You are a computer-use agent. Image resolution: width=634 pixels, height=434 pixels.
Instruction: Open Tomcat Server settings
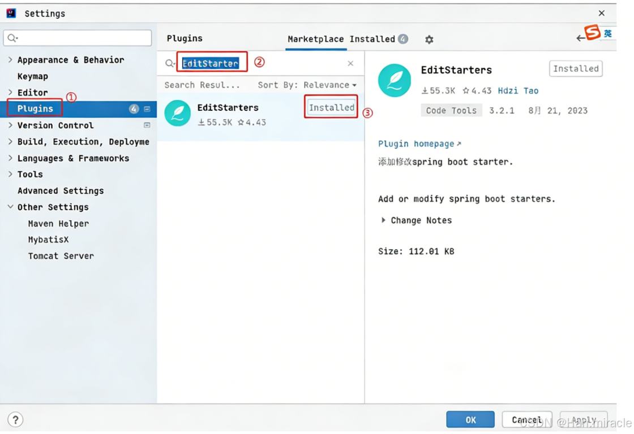[61, 256]
